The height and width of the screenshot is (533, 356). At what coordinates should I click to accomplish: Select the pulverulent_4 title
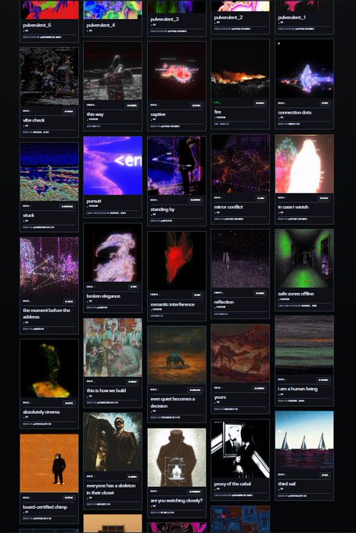(x=100, y=25)
